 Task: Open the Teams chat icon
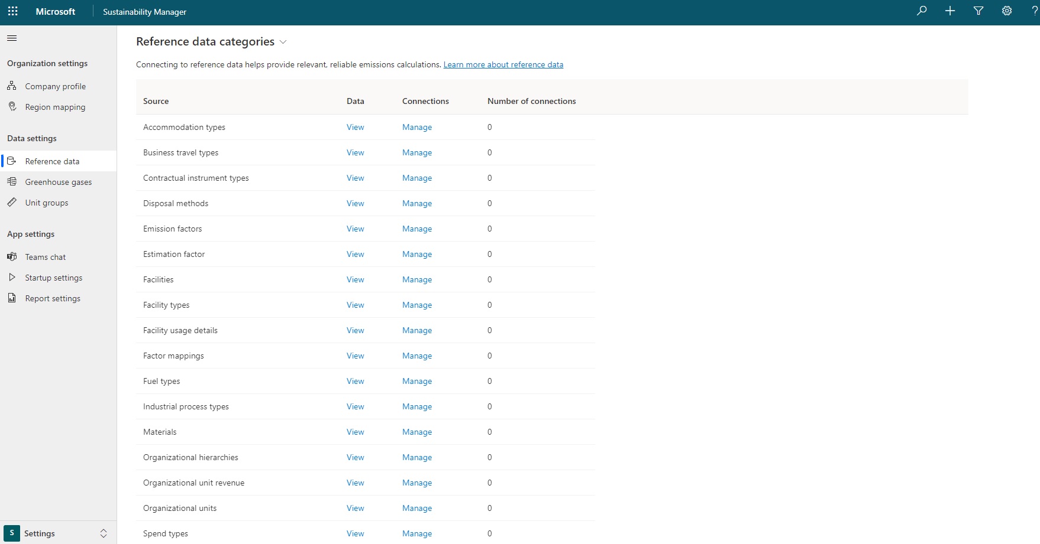click(x=12, y=256)
